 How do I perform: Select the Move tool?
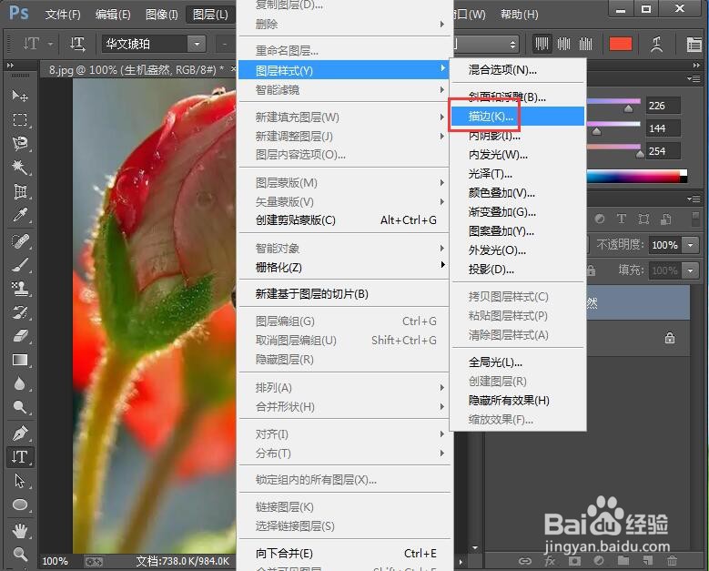click(x=20, y=96)
